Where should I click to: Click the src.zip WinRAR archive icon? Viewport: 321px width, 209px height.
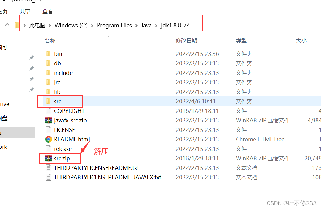(x=49, y=158)
